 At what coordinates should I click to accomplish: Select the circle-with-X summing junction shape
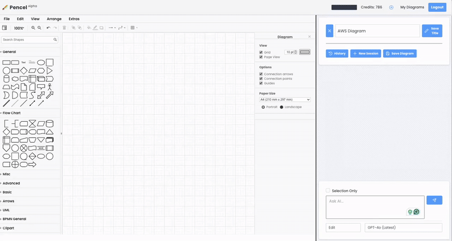coord(24,148)
